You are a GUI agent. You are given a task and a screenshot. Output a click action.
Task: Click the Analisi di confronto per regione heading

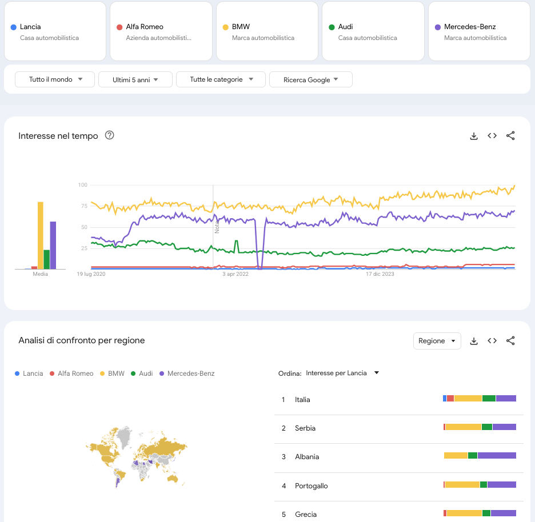click(x=82, y=340)
